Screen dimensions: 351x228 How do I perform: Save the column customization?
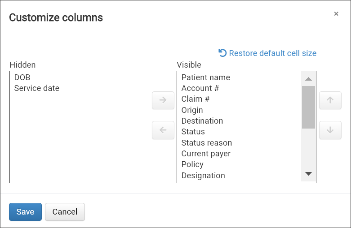(25, 212)
